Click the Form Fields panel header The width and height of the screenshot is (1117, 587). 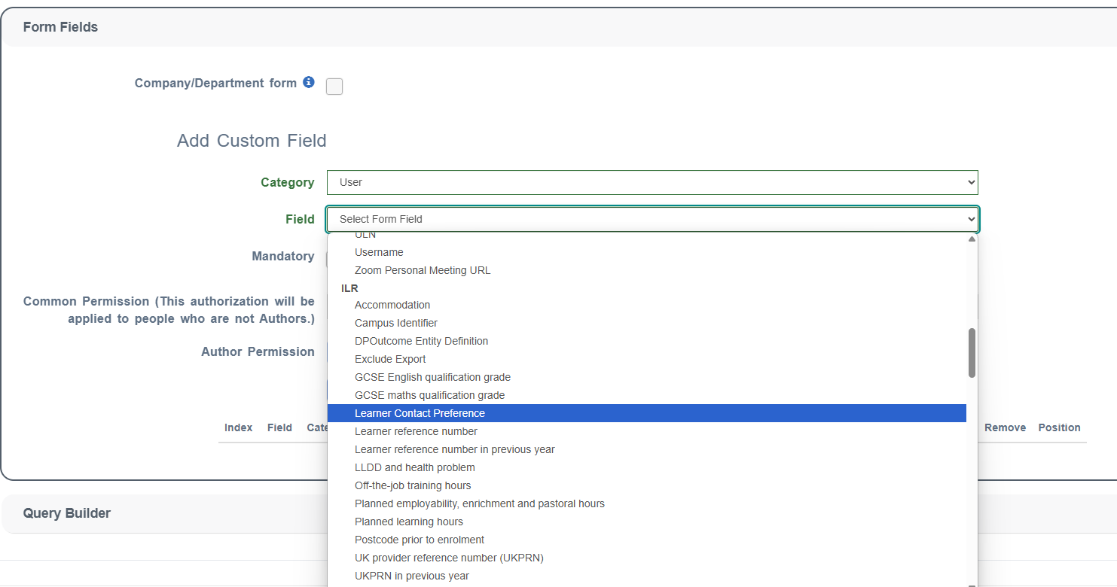(x=559, y=27)
